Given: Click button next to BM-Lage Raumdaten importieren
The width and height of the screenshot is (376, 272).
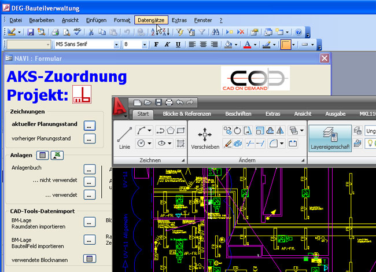Looking at the screenshot, I should [x=89, y=222].
